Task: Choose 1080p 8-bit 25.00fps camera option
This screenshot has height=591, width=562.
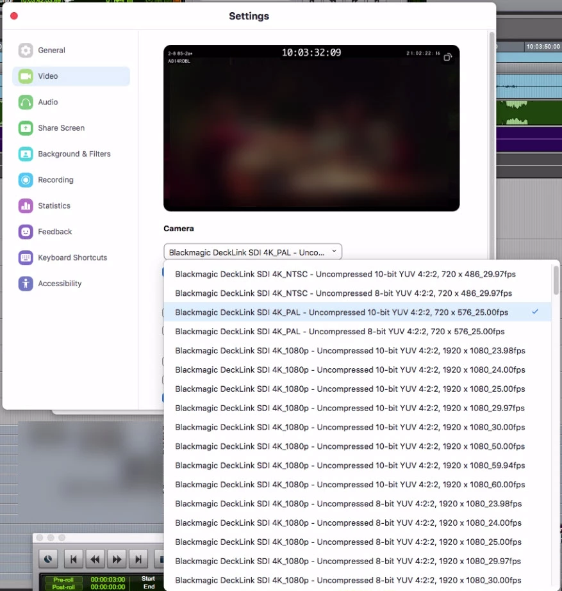Action: pos(358,542)
